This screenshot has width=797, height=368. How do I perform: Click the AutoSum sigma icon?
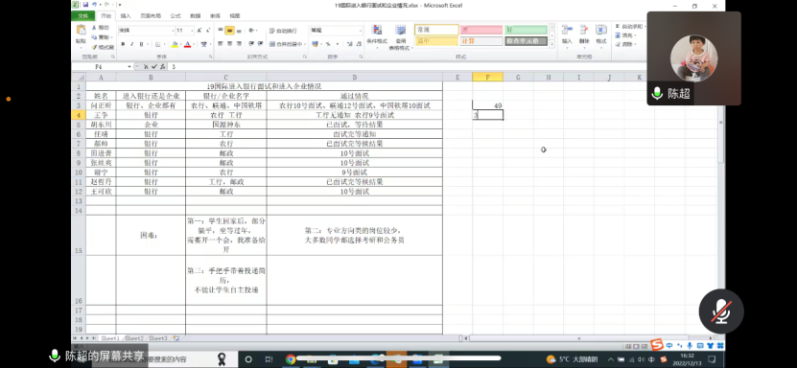coord(618,27)
